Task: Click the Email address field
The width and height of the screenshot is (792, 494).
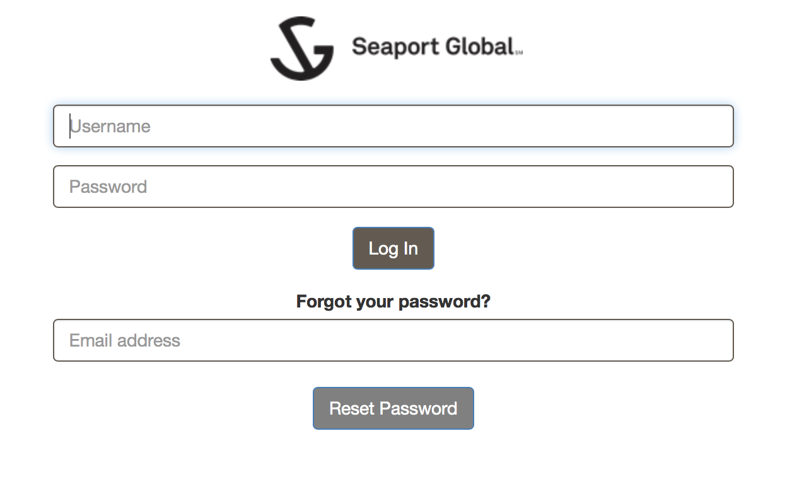Action: pyautogui.click(x=393, y=340)
